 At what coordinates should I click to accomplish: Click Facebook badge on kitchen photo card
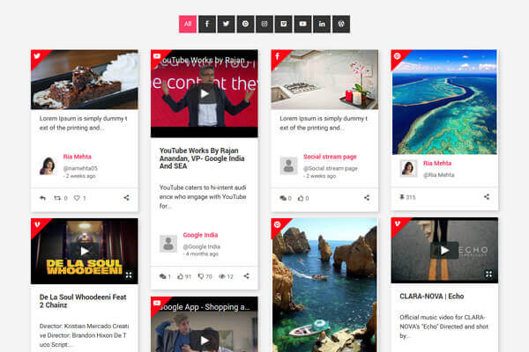click(x=278, y=56)
